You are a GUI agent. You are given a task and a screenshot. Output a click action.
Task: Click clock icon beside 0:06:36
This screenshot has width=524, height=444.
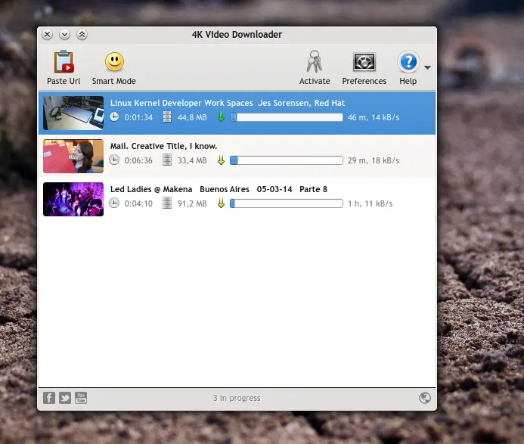pyautogui.click(x=114, y=160)
